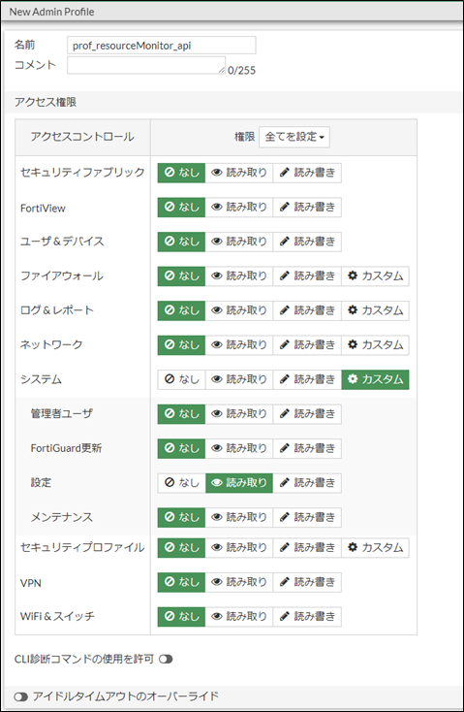
Task: Click the 名前 input field
Action: click(x=162, y=46)
